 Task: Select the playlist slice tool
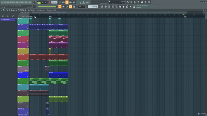pyautogui.click(x=19, y=10)
